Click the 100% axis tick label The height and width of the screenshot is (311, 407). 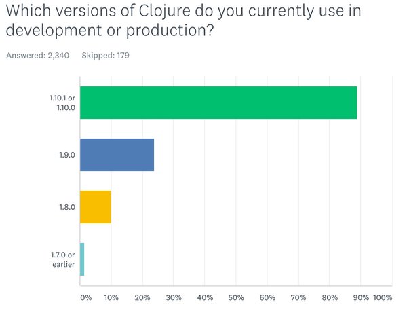point(383,297)
